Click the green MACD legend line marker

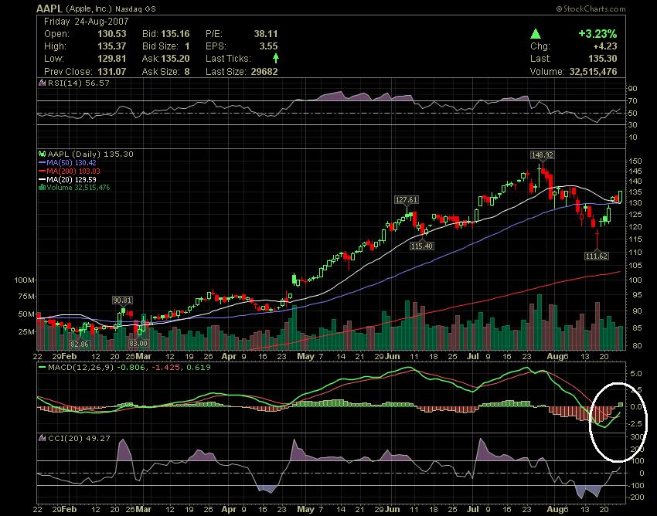[42, 368]
